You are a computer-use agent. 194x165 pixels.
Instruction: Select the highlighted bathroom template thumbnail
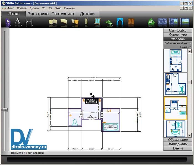[175, 108]
